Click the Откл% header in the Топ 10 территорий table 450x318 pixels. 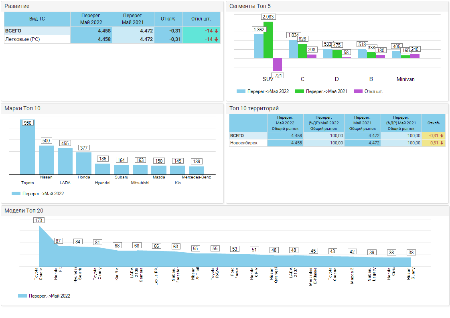click(x=434, y=123)
